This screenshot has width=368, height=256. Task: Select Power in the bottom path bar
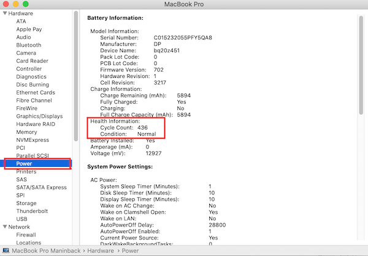(x=130, y=251)
